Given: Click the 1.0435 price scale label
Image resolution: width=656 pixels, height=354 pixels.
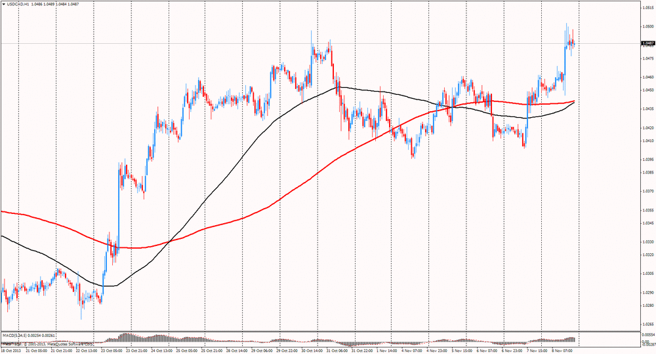Looking at the screenshot, I should 649,109.
